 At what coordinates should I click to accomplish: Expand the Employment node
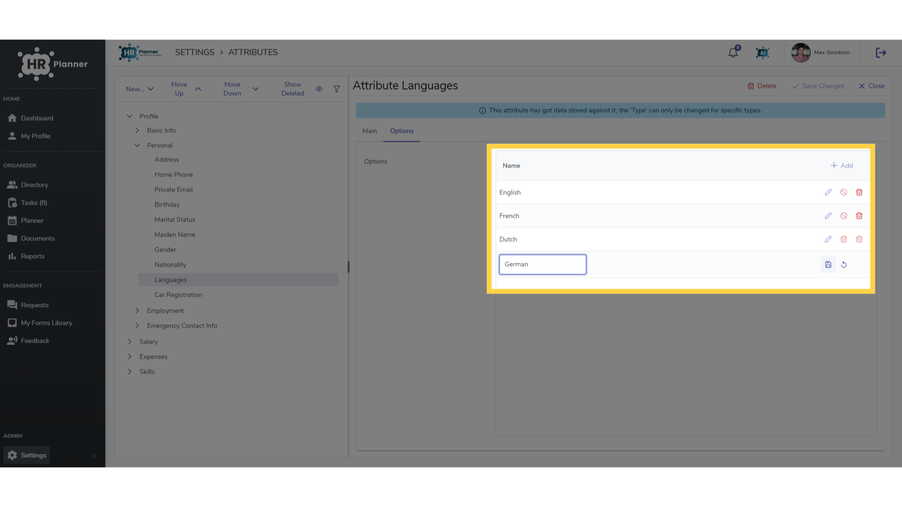pos(137,311)
